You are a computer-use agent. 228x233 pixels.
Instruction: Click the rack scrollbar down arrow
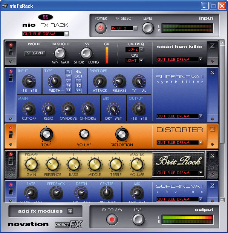pyautogui.click(x=222, y=200)
